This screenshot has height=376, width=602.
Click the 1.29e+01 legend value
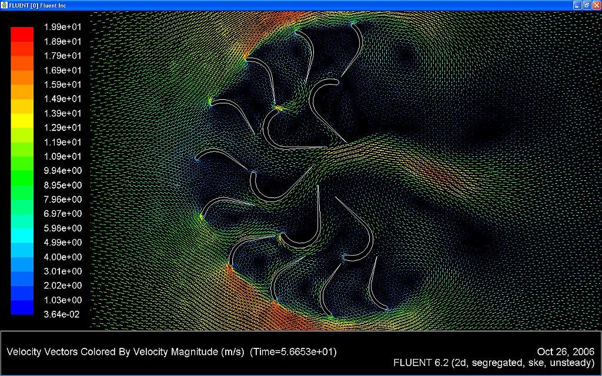62,127
